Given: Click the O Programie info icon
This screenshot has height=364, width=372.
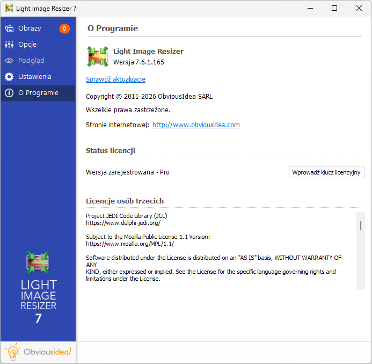Looking at the screenshot, I should pos(9,93).
